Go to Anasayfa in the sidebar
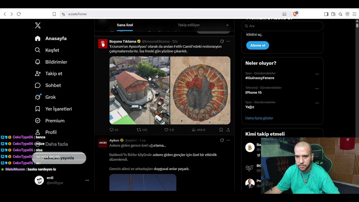 pyautogui.click(x=51, y=38)
